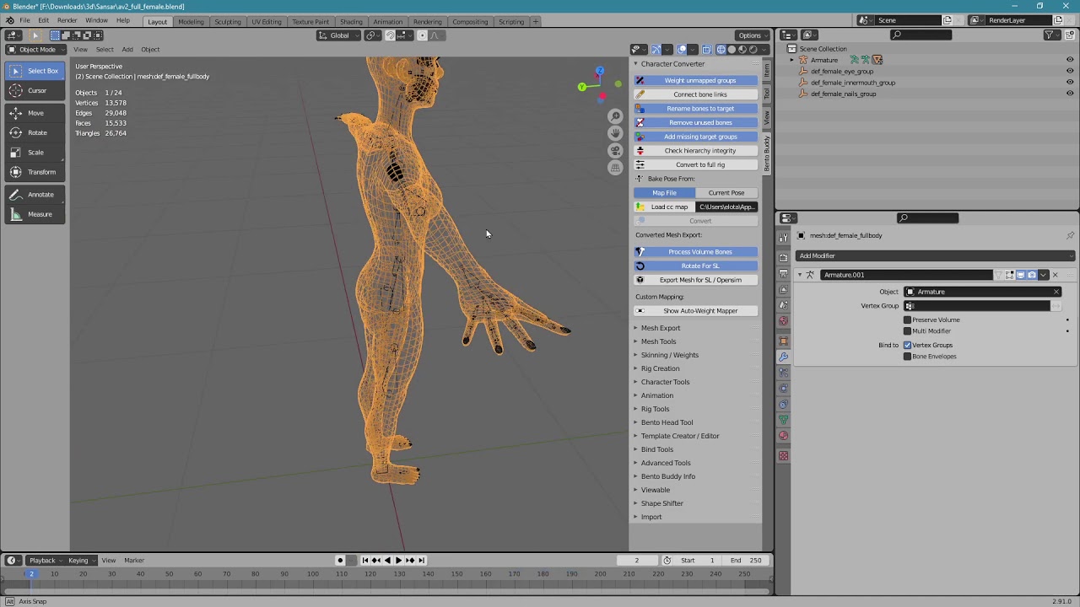This screenshot has height=607, width=1080.
Task: Open the Object Data Properties tab icon
Action: 784,420
